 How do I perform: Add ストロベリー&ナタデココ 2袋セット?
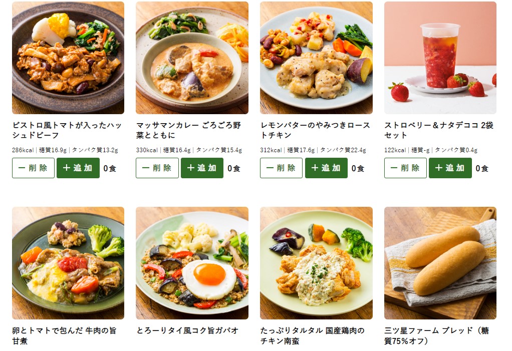click(x=450, y=168)
